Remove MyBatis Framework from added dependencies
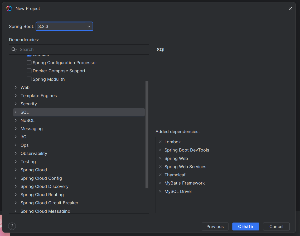Screen dimensions: 300x236 pos(160,183)
